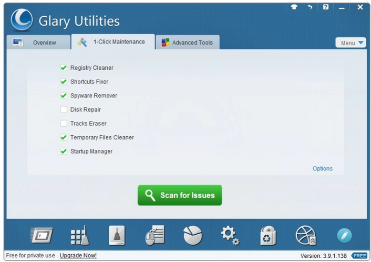The height and width of the screenshot is (262, 371).
Task: Click the Scan for Issues button
Action: tap(180, 195)
